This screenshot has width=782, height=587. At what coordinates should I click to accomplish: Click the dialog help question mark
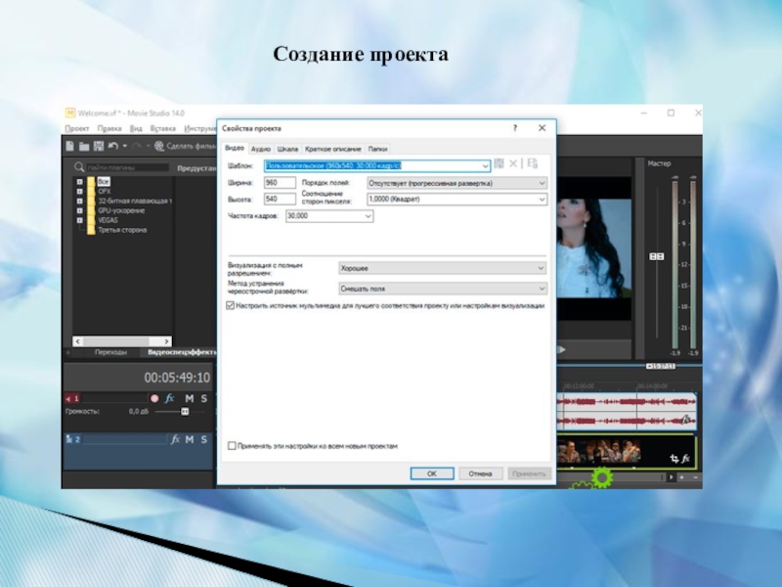pos(515,128)
